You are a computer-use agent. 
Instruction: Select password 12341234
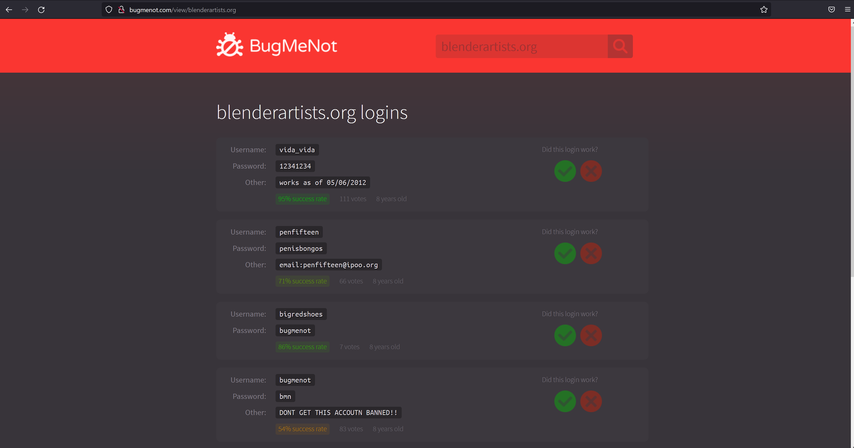295,166
